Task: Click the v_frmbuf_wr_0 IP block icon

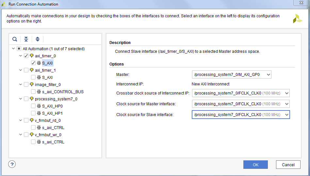Action: (x=32, y=135)
